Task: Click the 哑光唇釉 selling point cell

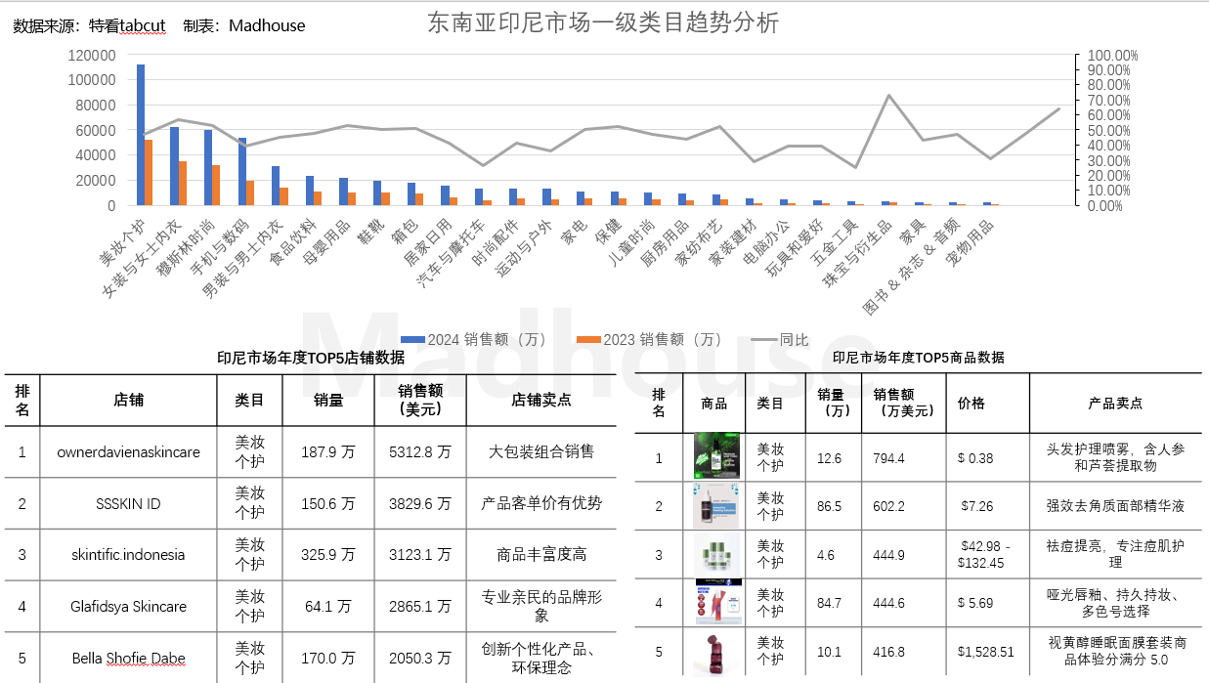Action: pyautogui.click(x=1115, y=602)
